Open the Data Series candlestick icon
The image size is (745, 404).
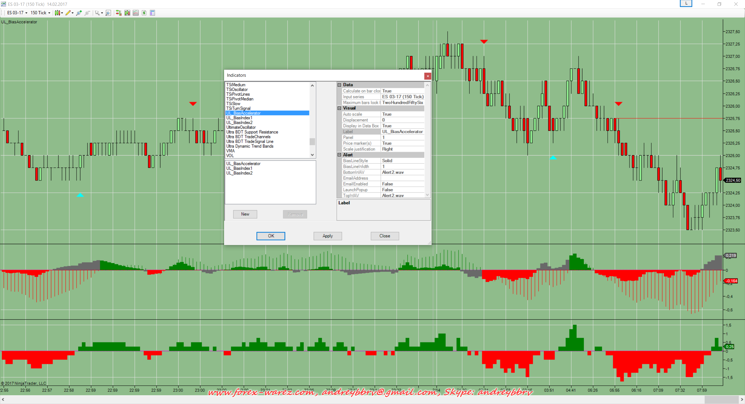127,13
